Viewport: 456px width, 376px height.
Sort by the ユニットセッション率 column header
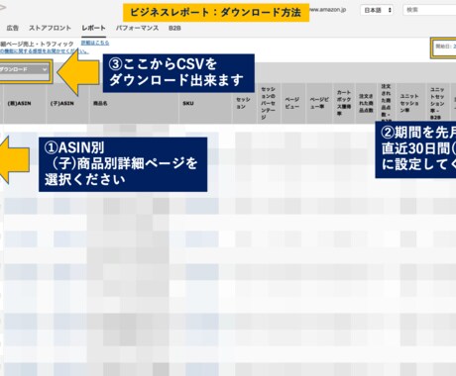click(409, 103)
